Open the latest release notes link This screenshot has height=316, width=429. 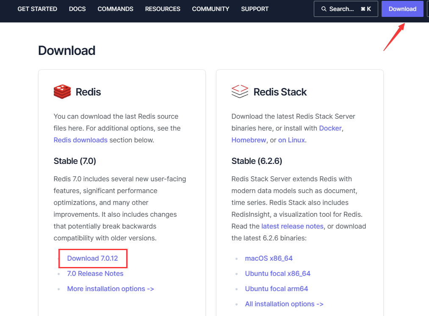click(x=292, y=226)
